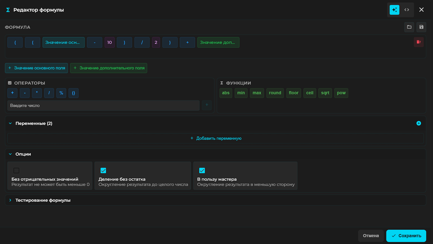Add 'Значение основного поля' to formula
The width and height of the screenshot is (433, 244).
coord(36,68)
